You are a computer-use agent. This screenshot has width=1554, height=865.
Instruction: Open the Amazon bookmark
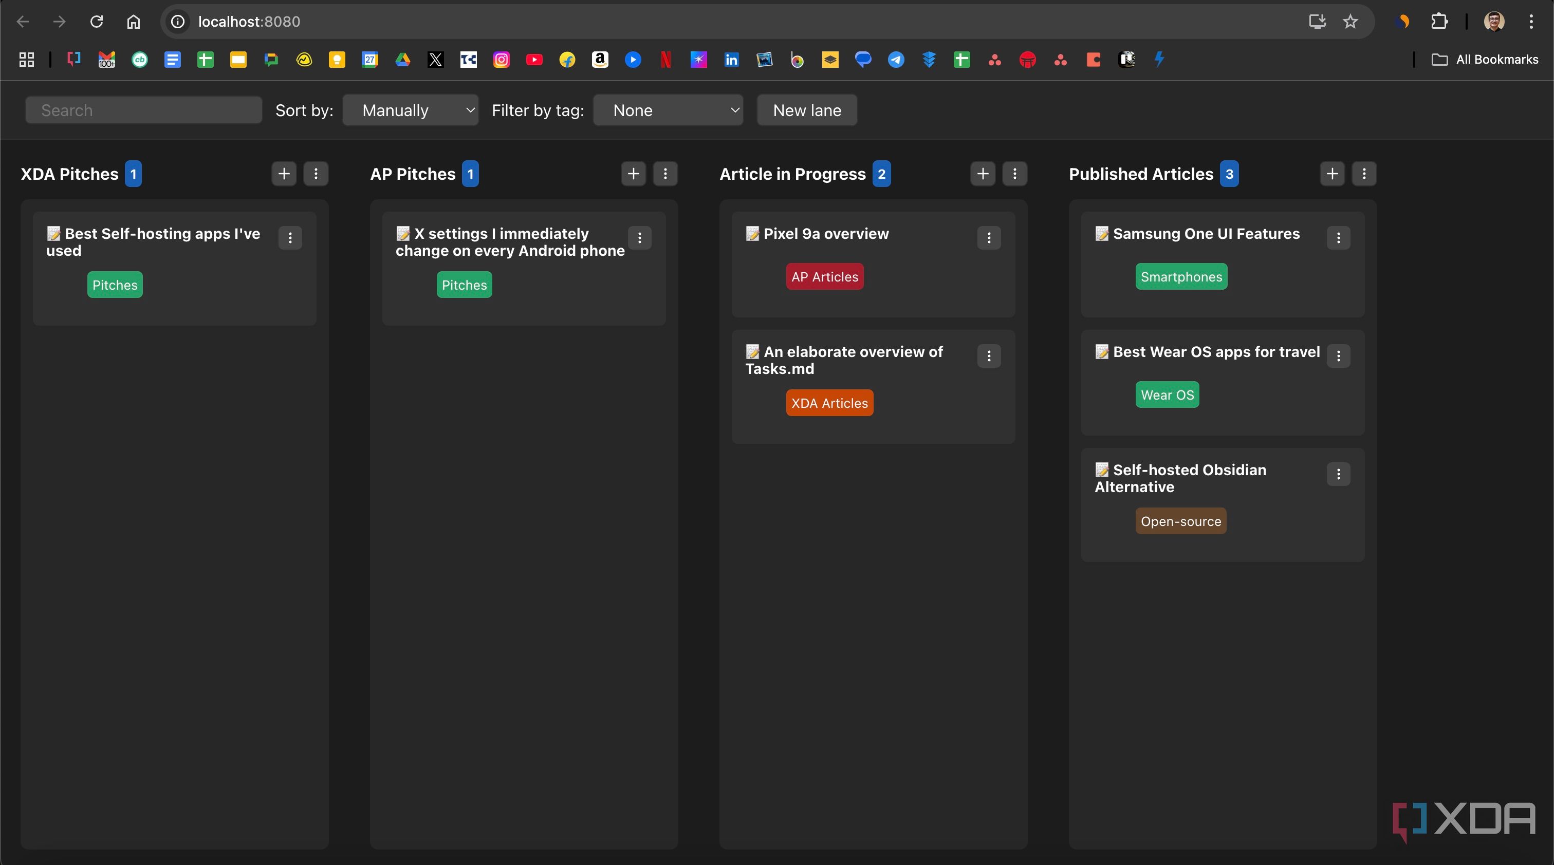pos(600,59)
